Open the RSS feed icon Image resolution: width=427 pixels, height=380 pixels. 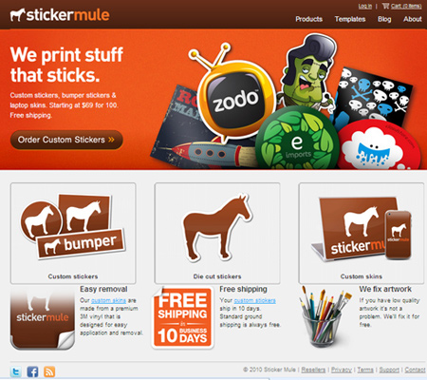tap(49, 371)
